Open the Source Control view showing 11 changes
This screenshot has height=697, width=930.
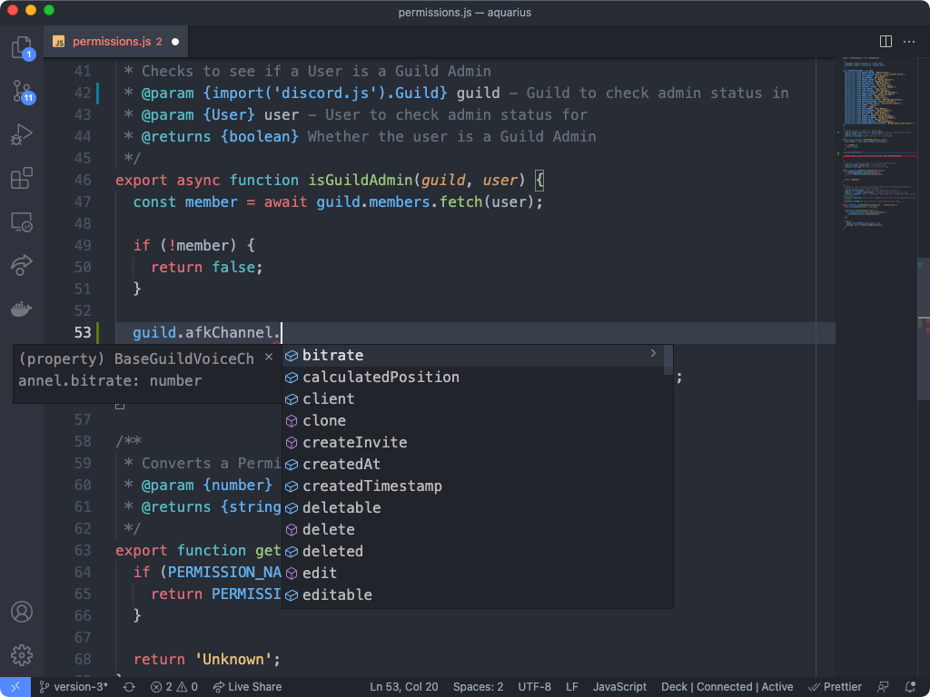click(x=21, y=91)
